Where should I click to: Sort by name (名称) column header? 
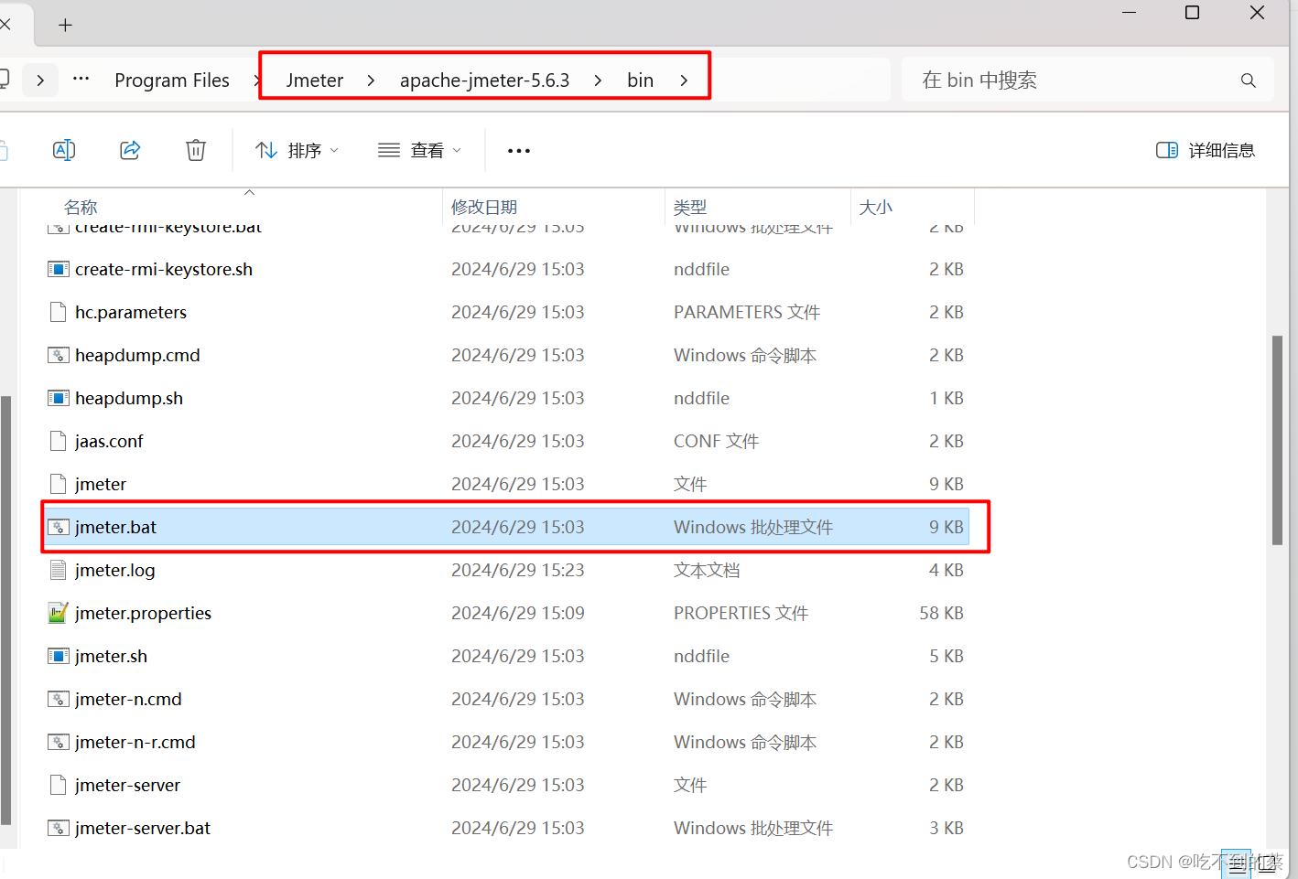(x=81, y=207)
